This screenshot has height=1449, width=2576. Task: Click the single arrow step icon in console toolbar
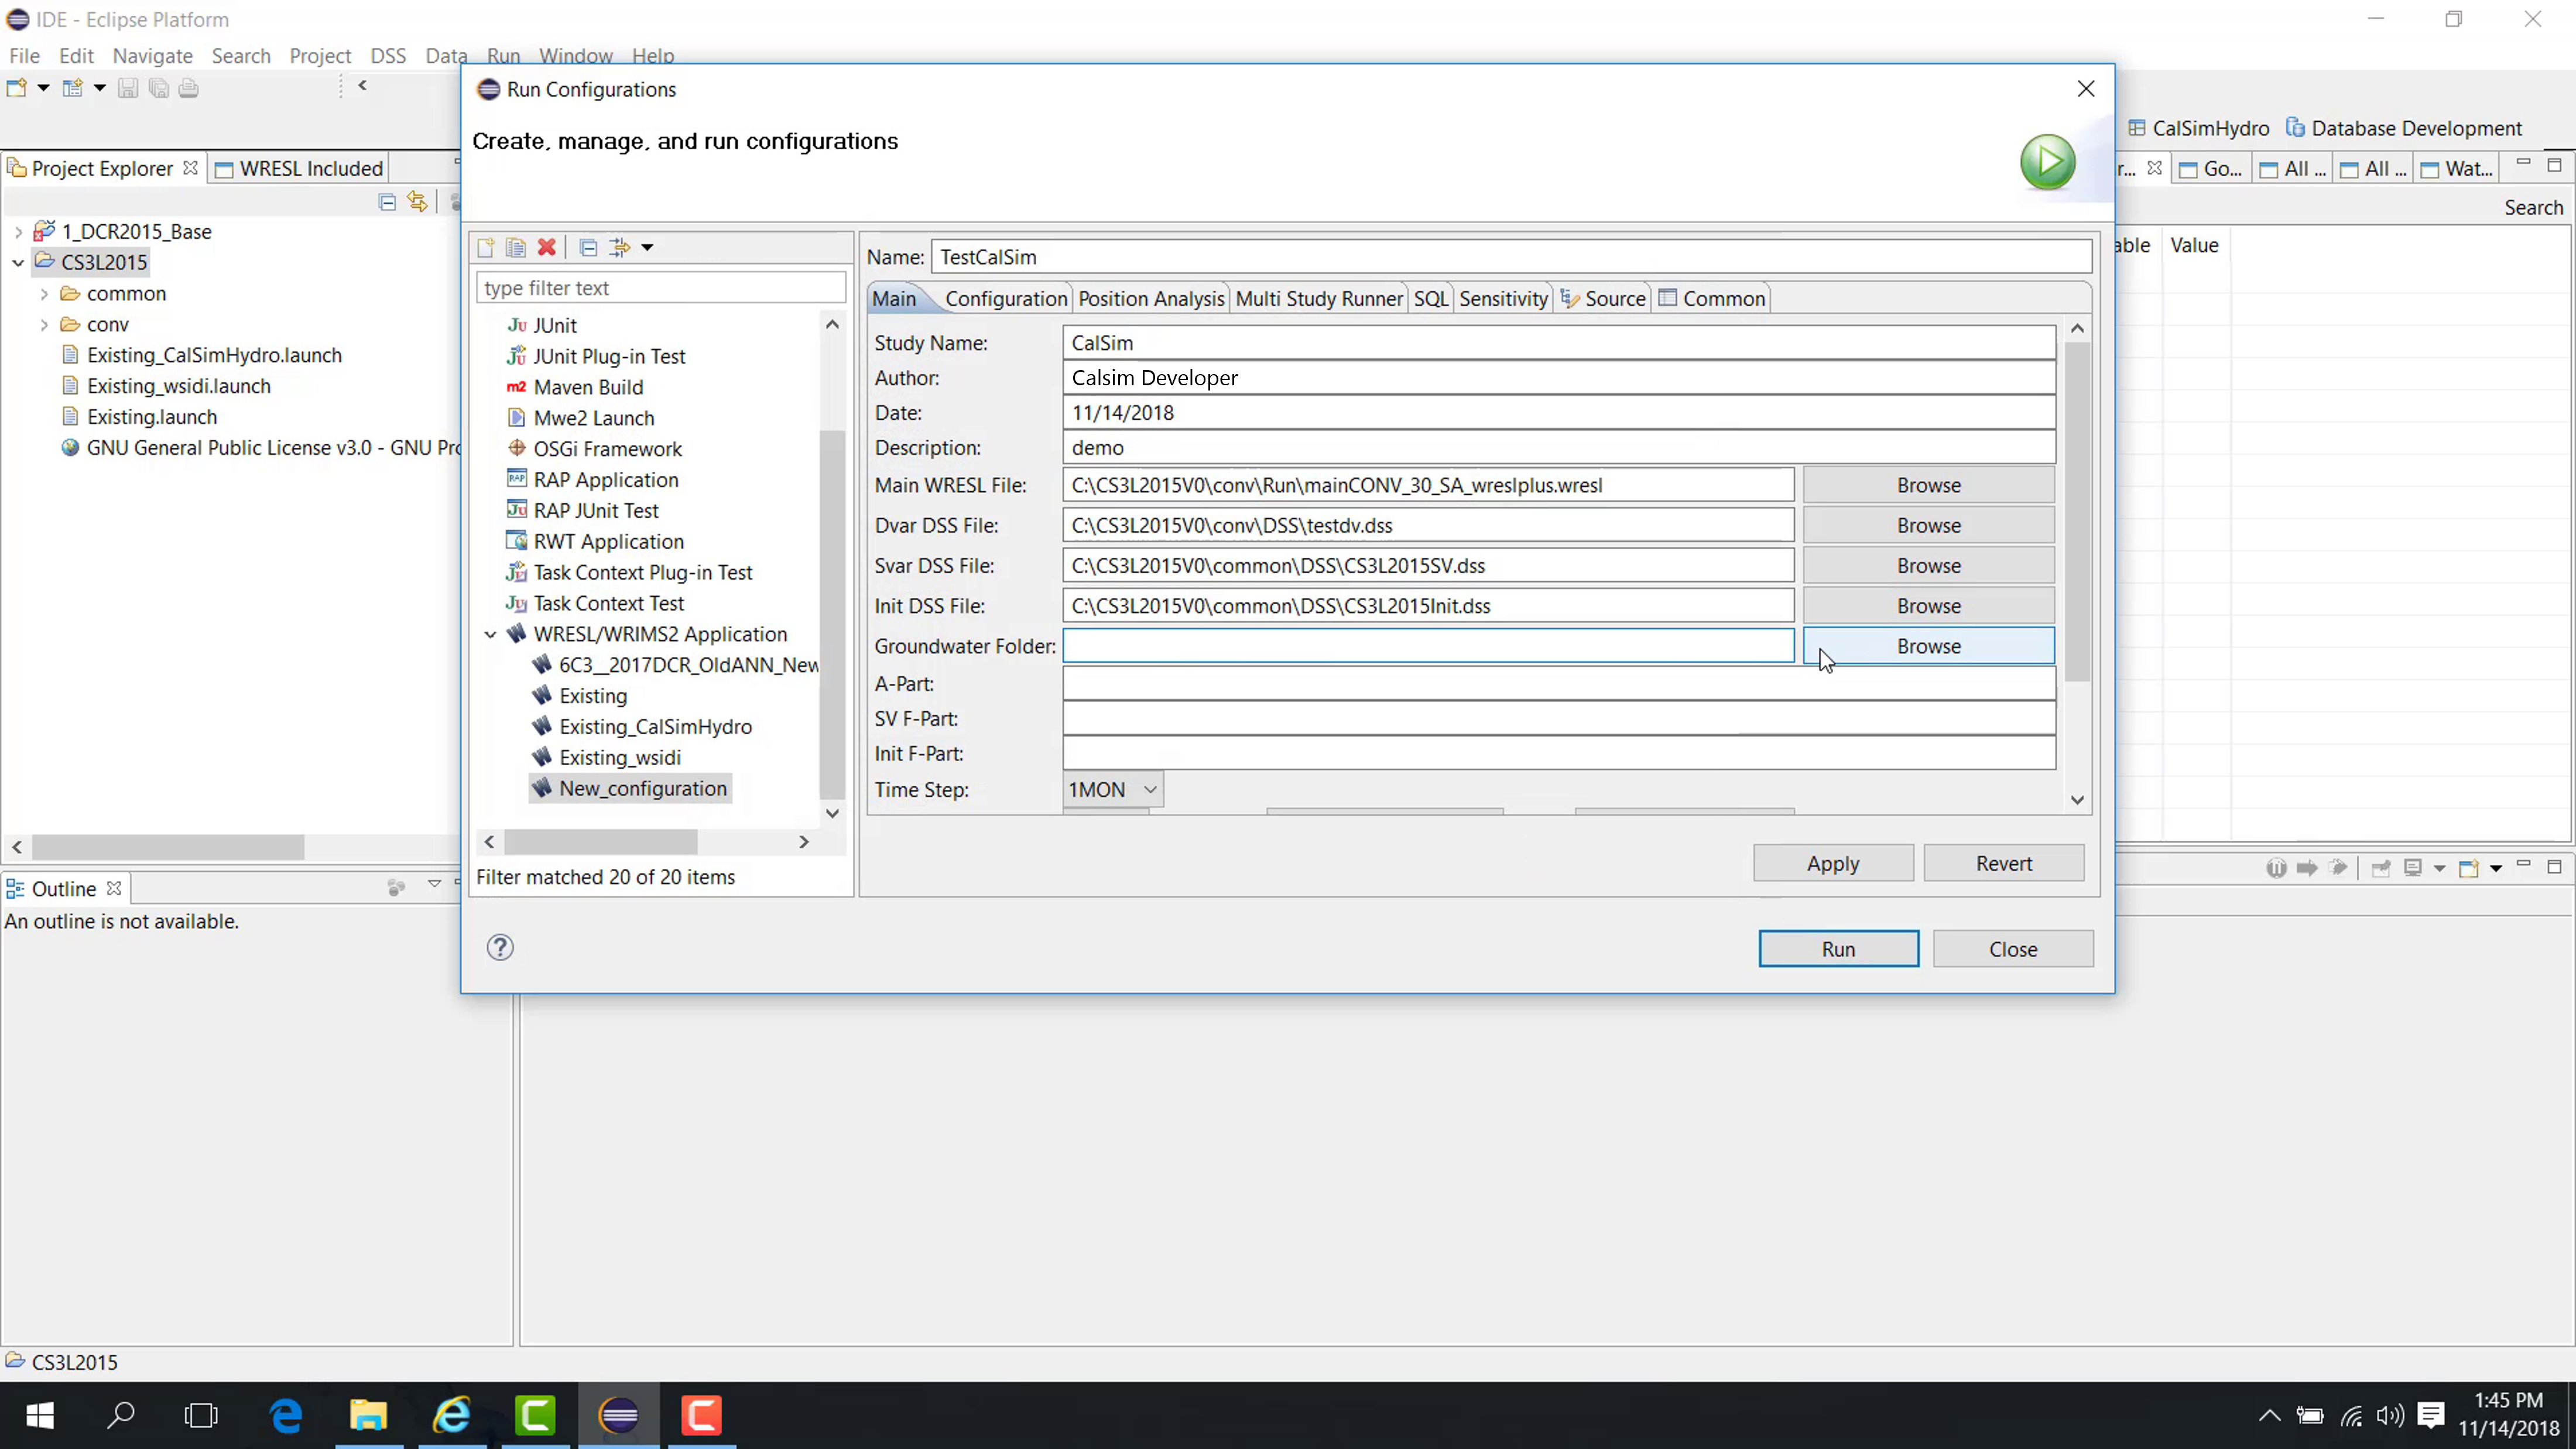tap(2307, 867)
